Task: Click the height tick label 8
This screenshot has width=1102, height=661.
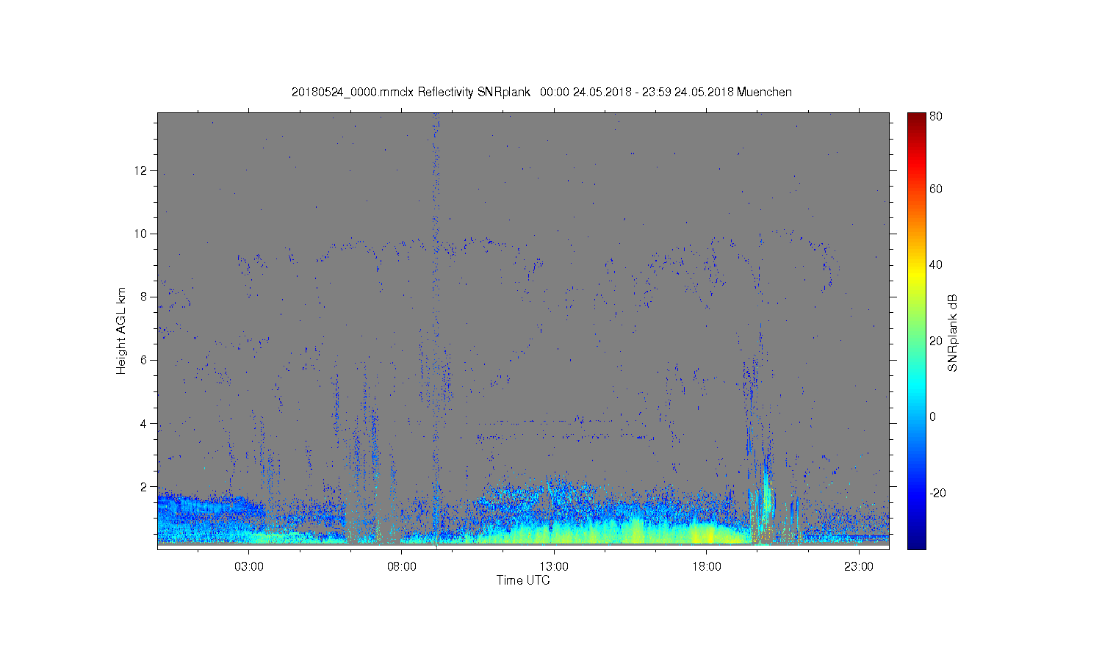Action: (144, 297)
